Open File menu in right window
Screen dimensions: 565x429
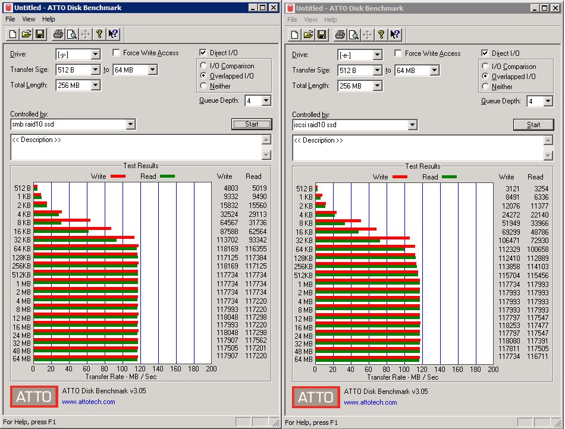(x=292, y=20)
